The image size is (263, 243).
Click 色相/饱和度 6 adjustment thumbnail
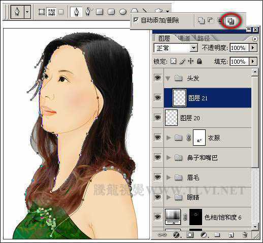tap(173, 217)
